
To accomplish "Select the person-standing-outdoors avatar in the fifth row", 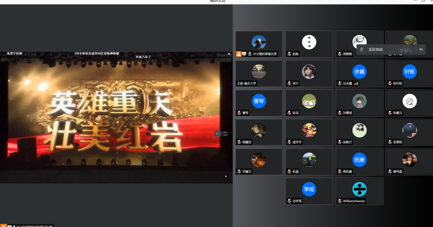I will pyautogui.click(x=309, y=160).
